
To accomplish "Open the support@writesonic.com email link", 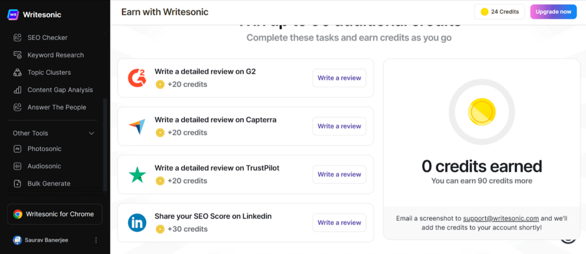I will point(501,219).
